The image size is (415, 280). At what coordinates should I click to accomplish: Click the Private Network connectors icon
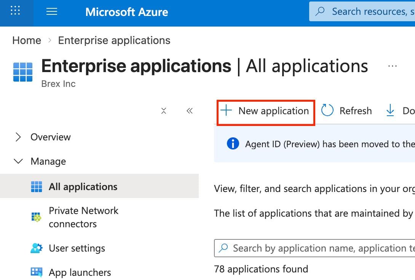(37, 217)
